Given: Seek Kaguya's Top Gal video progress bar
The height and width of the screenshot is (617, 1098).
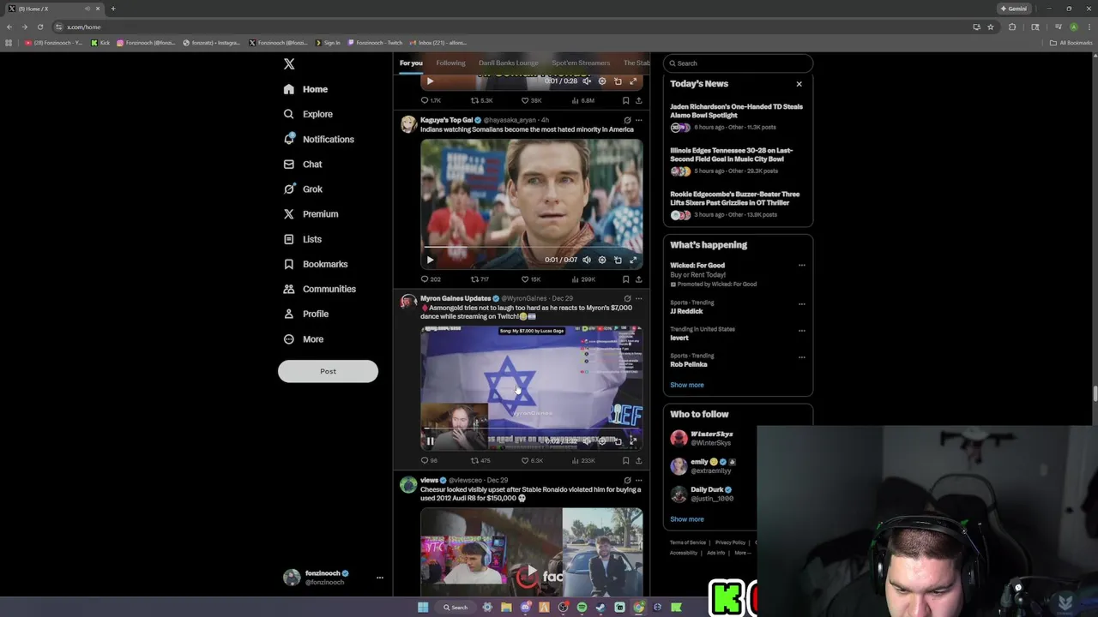Looking at the screenshot, I should (x=531, y=249).
